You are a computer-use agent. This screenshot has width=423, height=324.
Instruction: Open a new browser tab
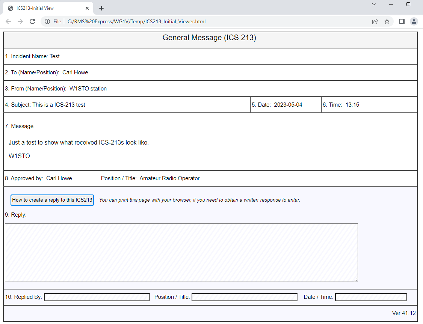[x=101, y=8]
